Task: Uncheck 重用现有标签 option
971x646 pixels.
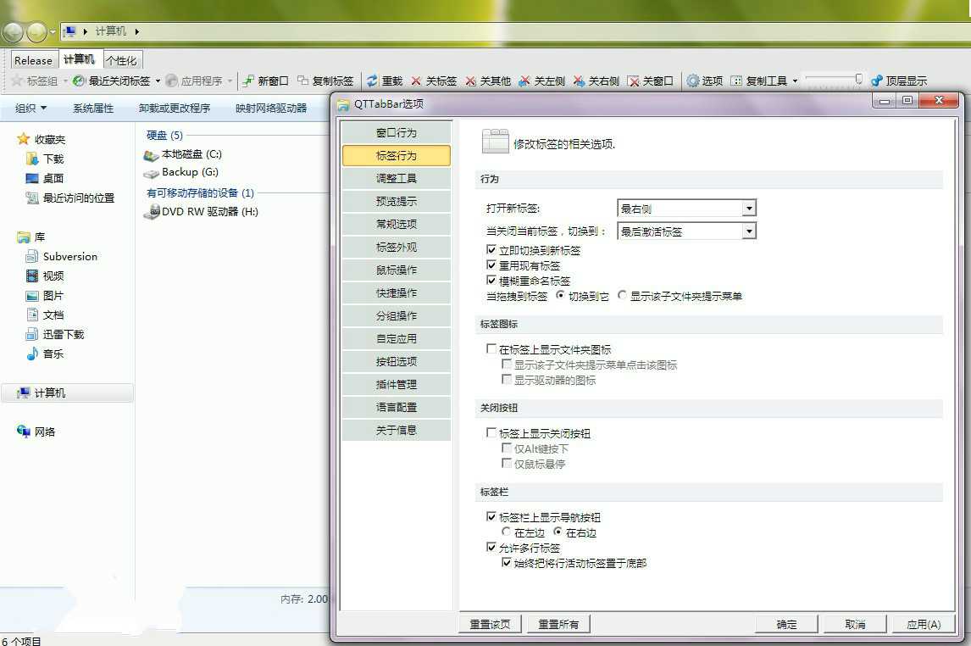Action: pos(490,265)
